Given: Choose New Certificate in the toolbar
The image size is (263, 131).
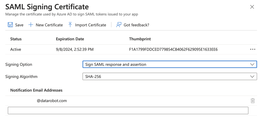Looking at the screenshot, I should 49,25.
